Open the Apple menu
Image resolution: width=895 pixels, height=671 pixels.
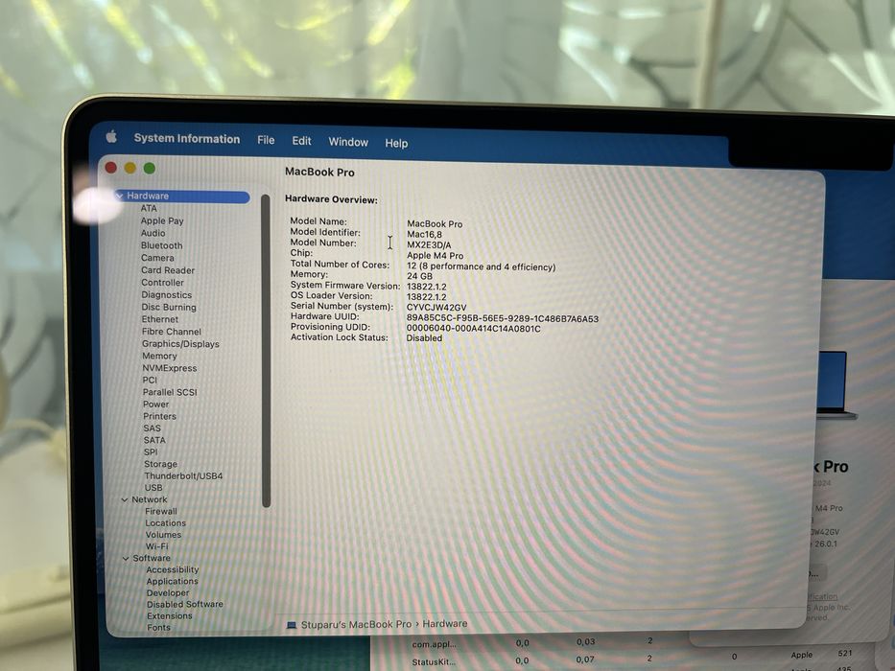(111, 136)
